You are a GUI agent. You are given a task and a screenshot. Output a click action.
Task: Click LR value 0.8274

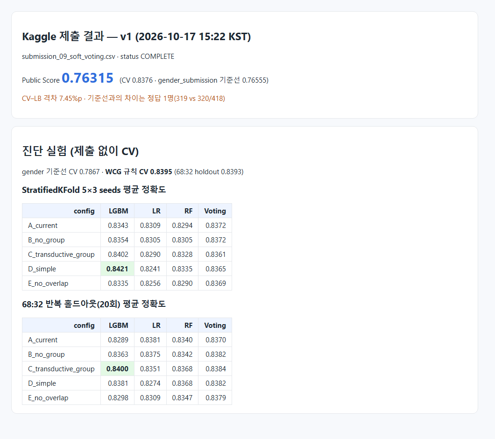point(150,383)
